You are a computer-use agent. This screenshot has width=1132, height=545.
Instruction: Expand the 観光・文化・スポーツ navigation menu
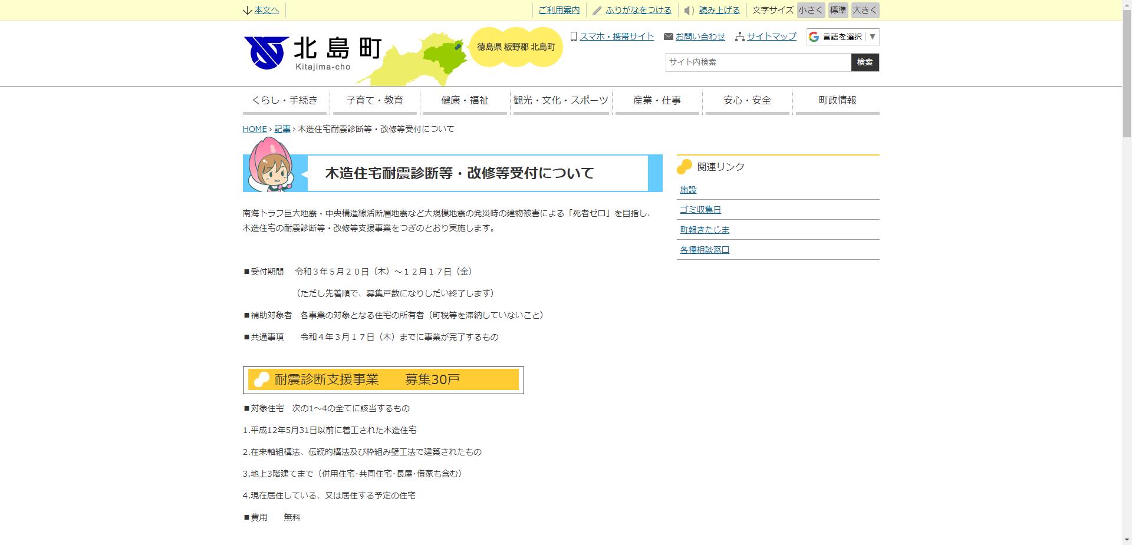pos(561,101)
